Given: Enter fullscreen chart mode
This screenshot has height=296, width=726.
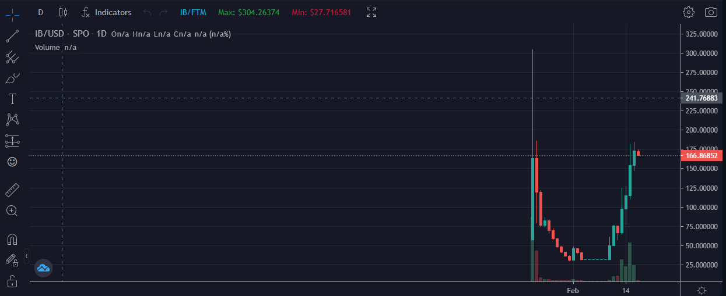Looking at the screenshot, I should click(371, 12).
